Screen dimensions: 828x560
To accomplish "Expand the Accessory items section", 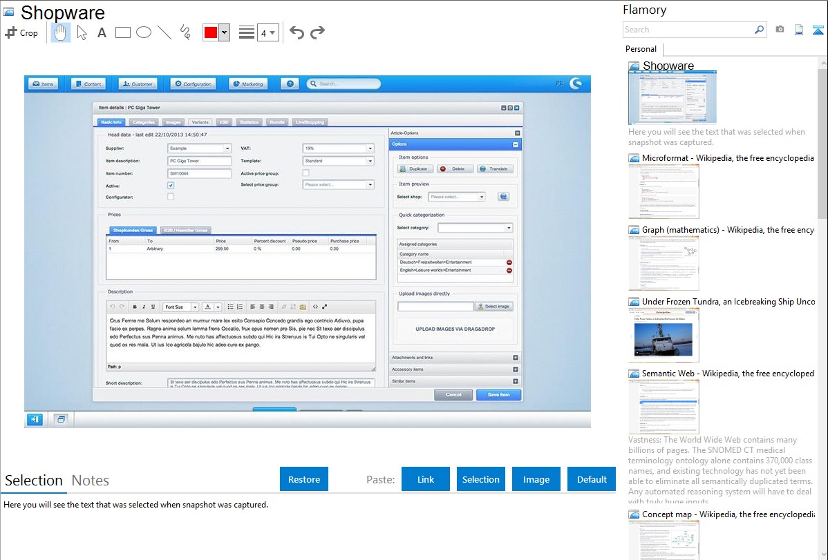I will pyautogui.click(x=516, y=369).
